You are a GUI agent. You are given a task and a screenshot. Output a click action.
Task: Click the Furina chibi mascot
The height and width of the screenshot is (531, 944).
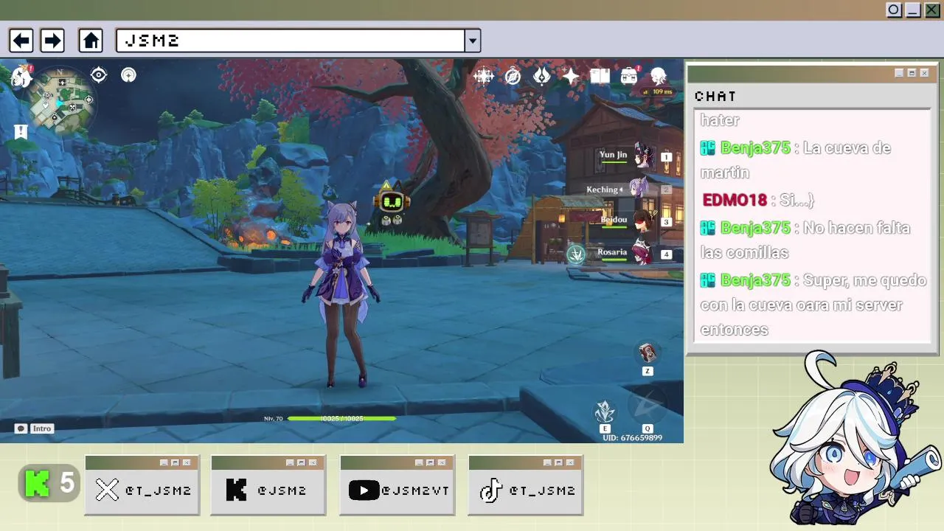coord(854,439)
